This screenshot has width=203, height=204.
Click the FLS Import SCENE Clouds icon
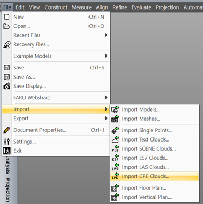(x=115, y=148)
